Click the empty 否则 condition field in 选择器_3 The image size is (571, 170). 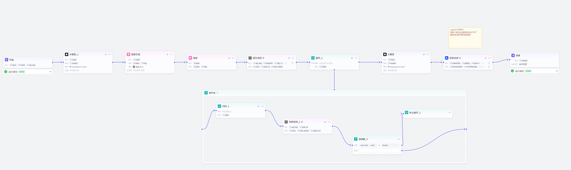tap(380, 151)
